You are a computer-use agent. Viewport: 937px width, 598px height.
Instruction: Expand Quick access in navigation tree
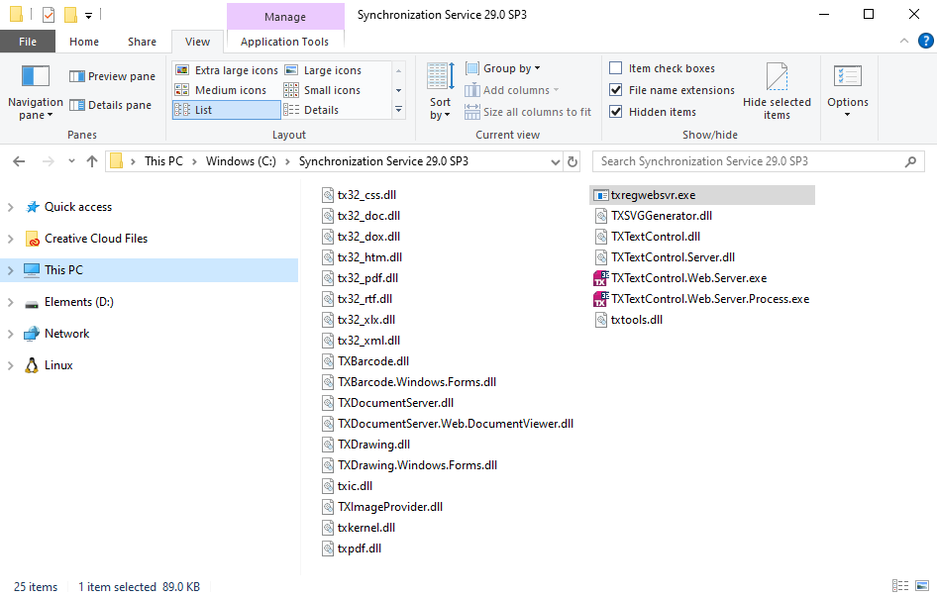[10, 207]
